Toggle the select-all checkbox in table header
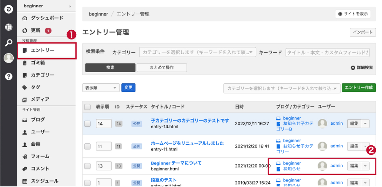 (x=88, y=107)
